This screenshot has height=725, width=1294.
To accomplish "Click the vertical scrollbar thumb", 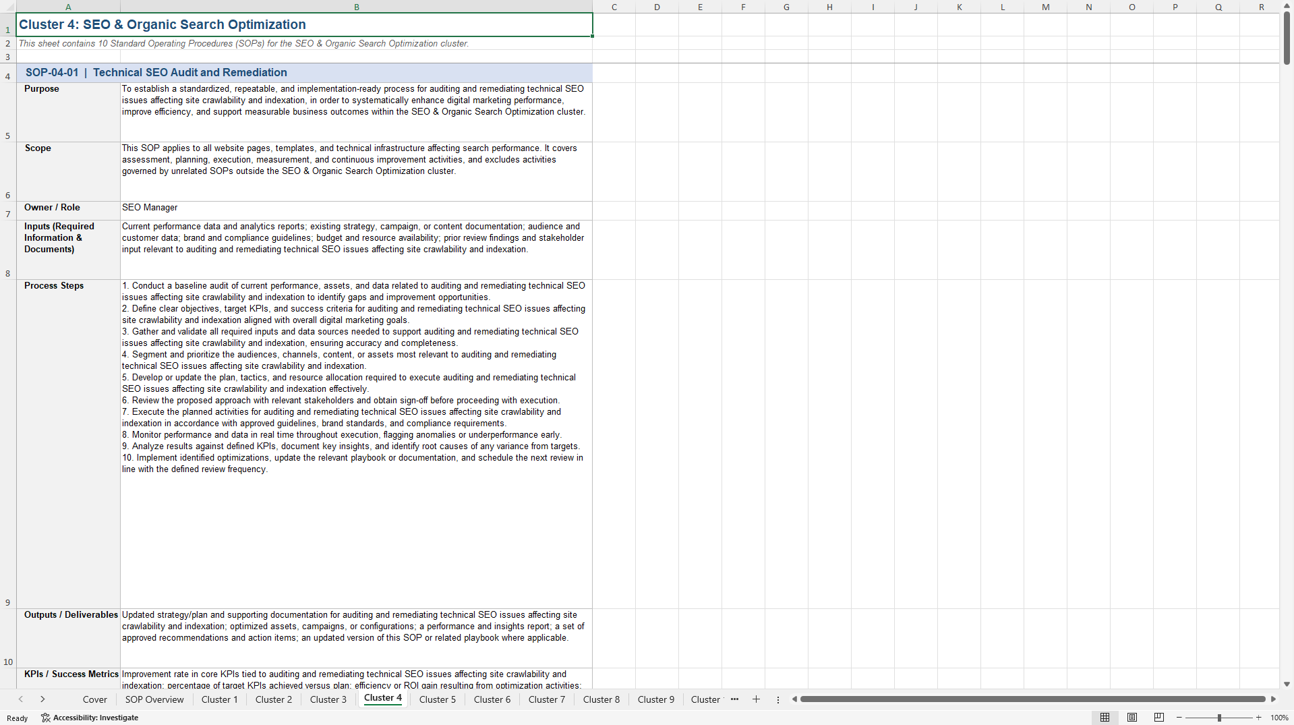I will tap(1287, 38).
